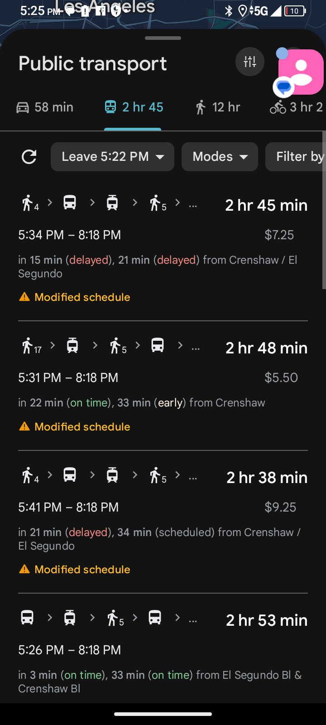Tap the bottom sheet drag handle

[163, 38]
